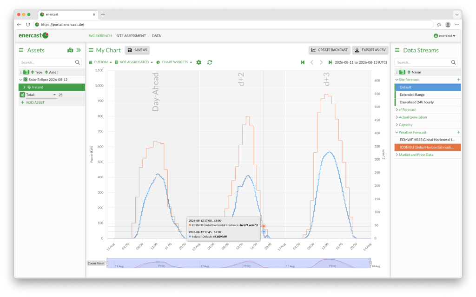Viewport: 476px width, 297px height.
Task: Click the Zoom Reset button
Action: (x=96, y=263)
